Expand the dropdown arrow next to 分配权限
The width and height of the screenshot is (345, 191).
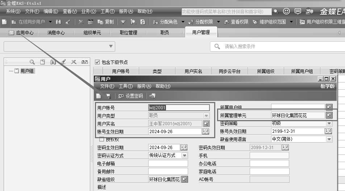point(219,22)
